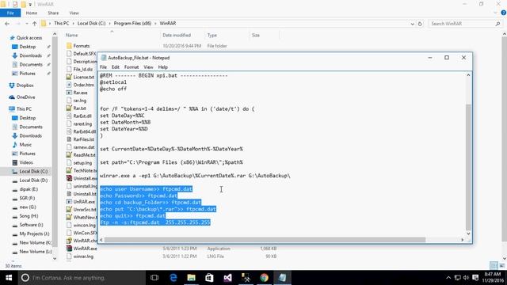Select the Formats folder in the file list

81,46
